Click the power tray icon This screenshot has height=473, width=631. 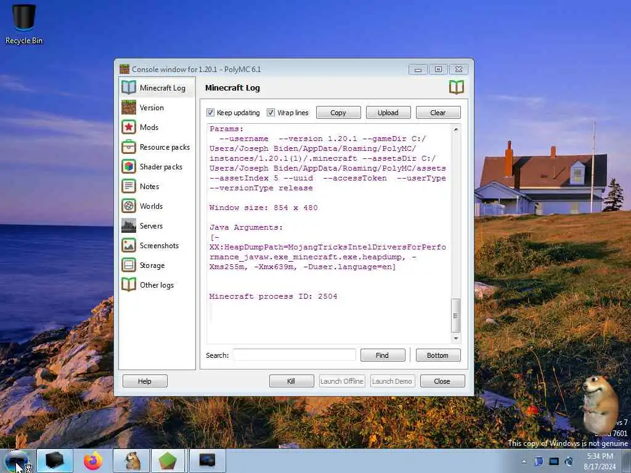[x=569, y=461]
